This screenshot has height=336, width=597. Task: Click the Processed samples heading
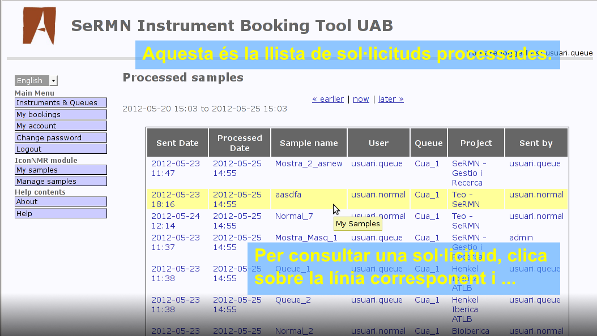(183, 77)
